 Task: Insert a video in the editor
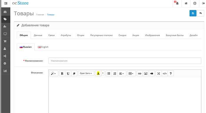tap(152, 73)
